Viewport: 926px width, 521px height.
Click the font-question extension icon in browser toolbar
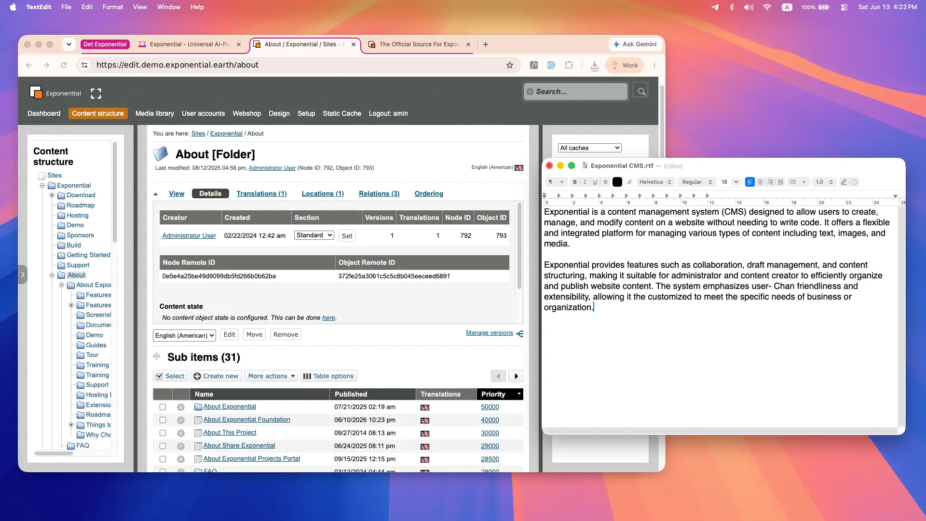pos(534,65)
